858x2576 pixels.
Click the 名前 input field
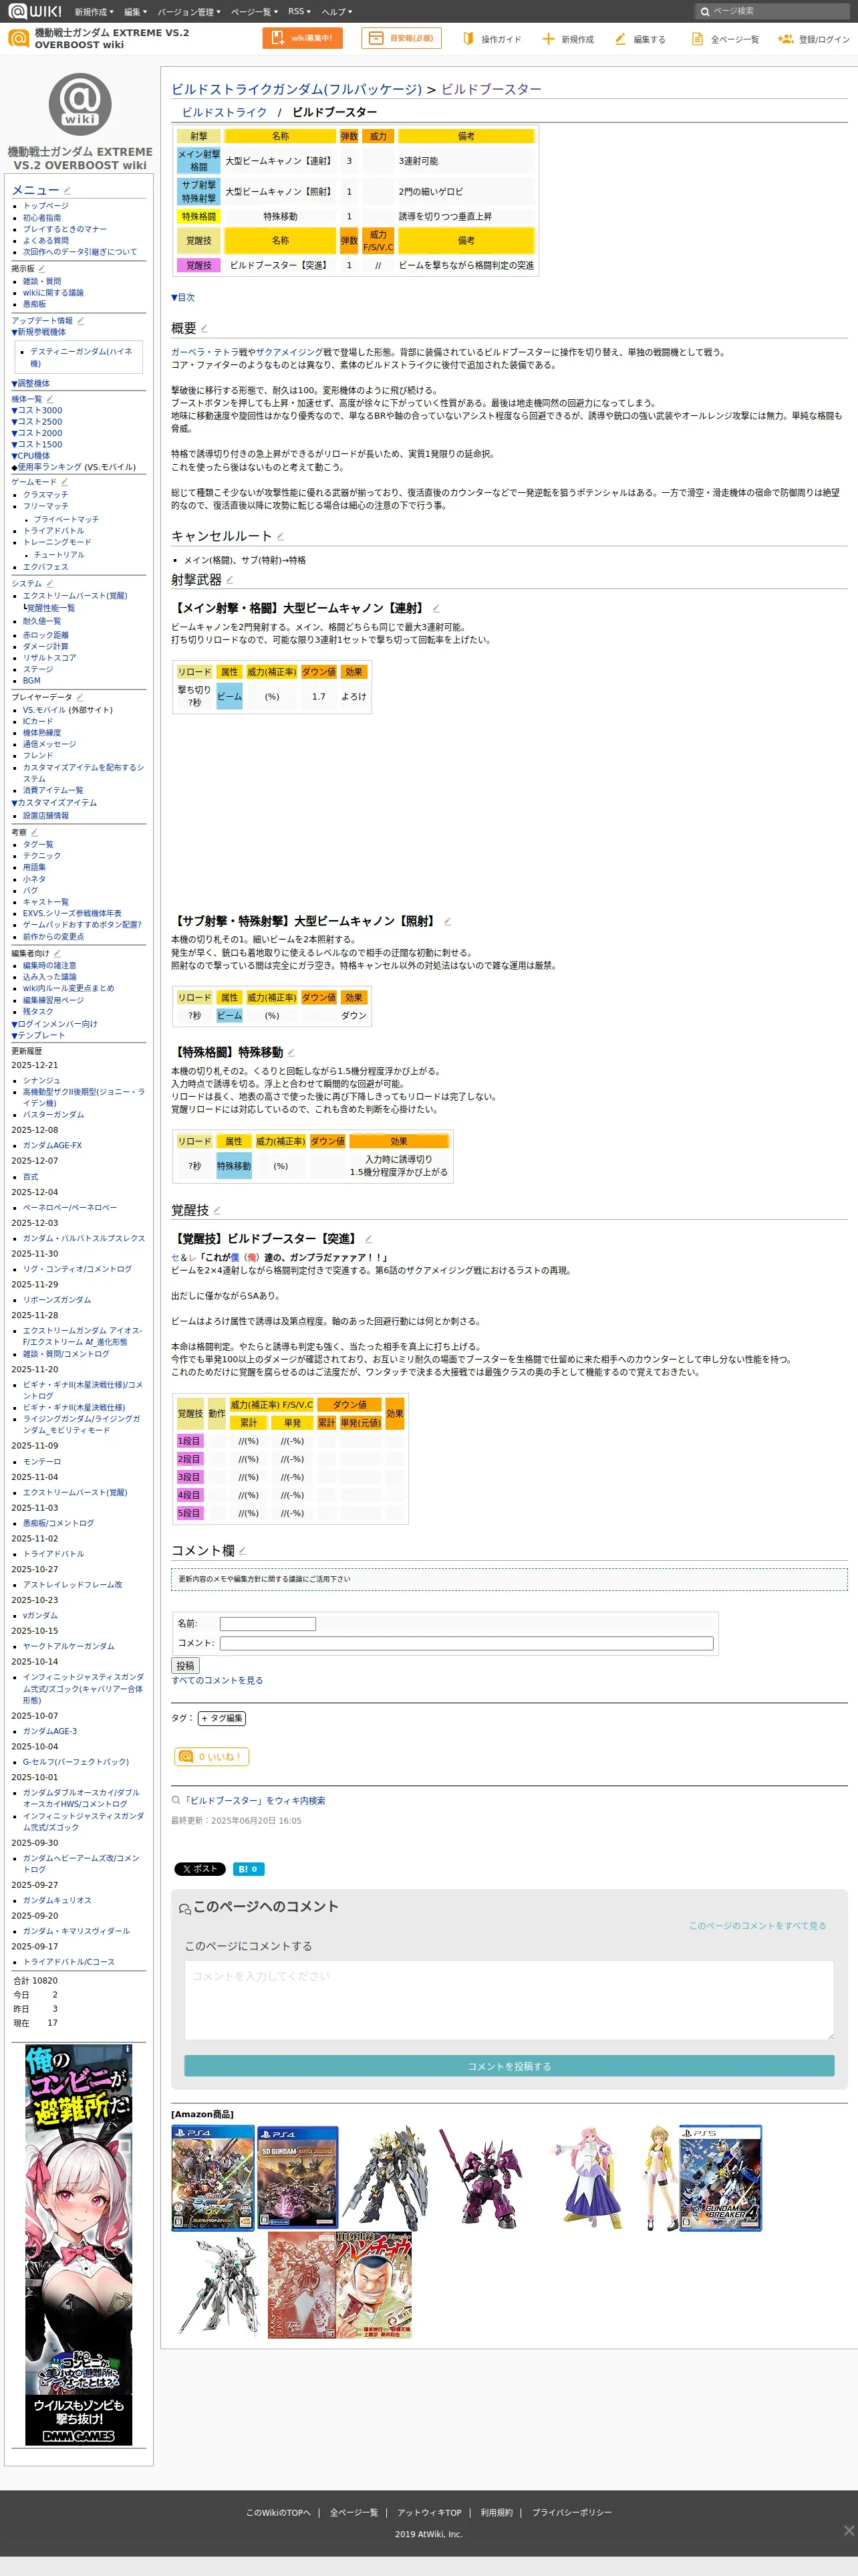click(268, 1624)
